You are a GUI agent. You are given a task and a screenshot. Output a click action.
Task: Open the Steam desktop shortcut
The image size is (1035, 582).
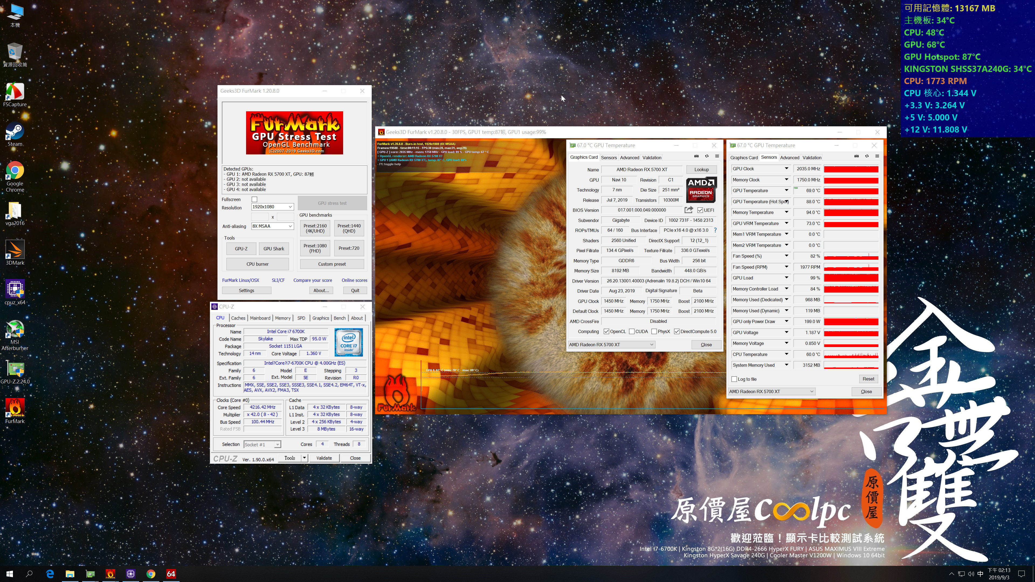point(15,134)
